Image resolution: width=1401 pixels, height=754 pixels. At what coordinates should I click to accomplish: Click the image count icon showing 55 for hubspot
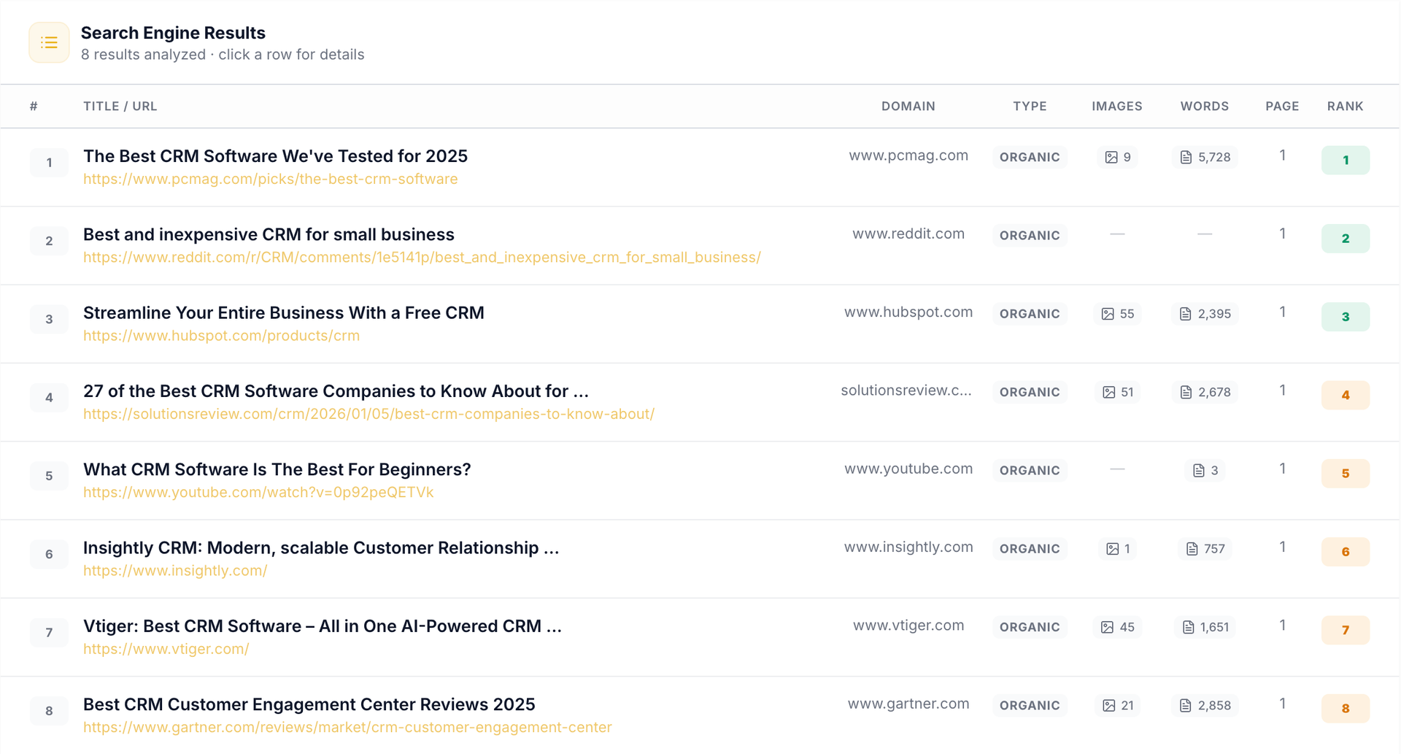click(1108, 313)
